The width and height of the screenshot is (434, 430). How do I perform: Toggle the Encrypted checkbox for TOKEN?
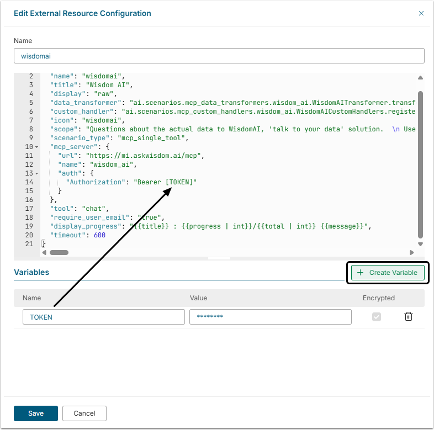377,316
